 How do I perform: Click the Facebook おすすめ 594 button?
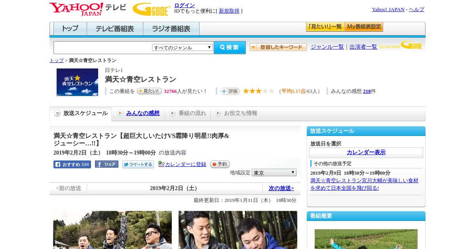pyautogui.click(x=72, y=164)
